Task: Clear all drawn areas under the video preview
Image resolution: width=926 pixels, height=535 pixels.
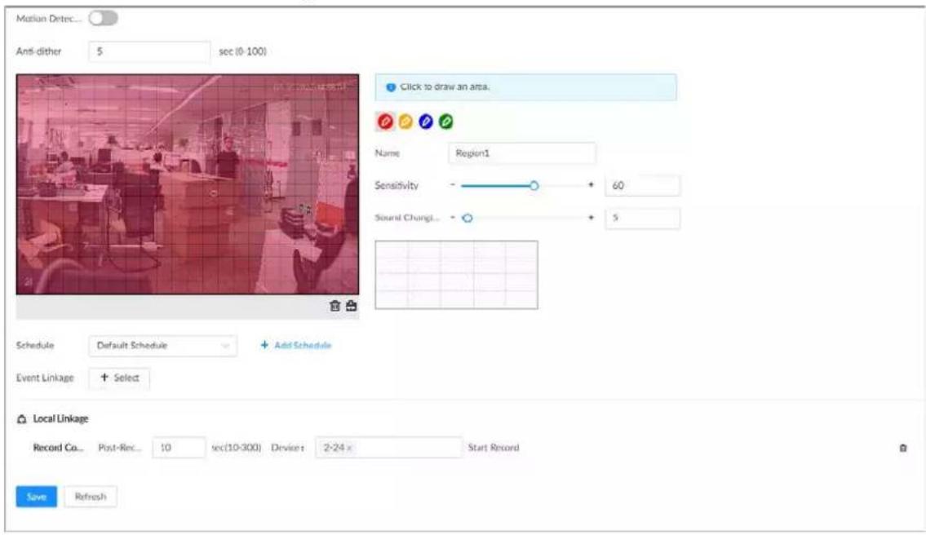Action: point(352,306)
